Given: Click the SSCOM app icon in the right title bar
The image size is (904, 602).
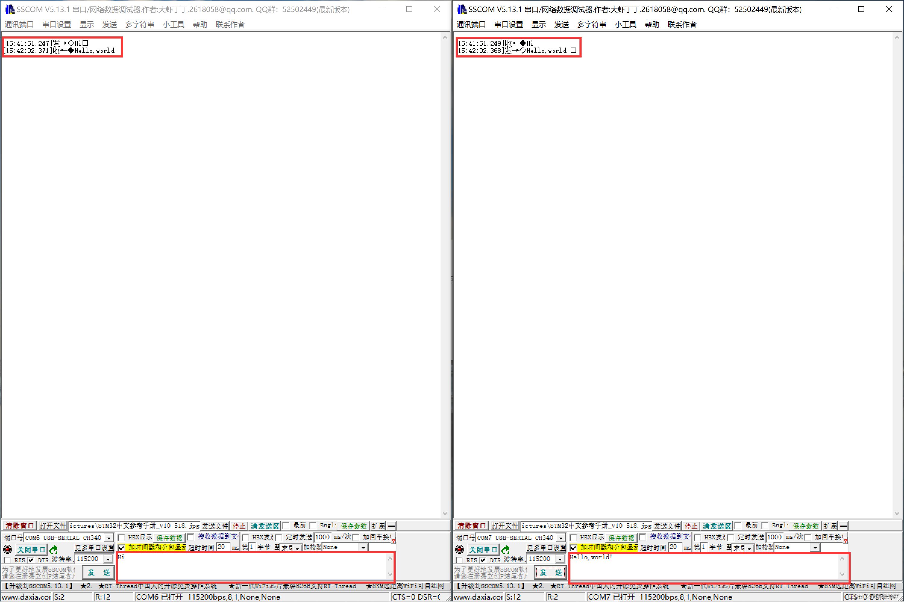Looking at the screenshot, I should pos(462,9).
